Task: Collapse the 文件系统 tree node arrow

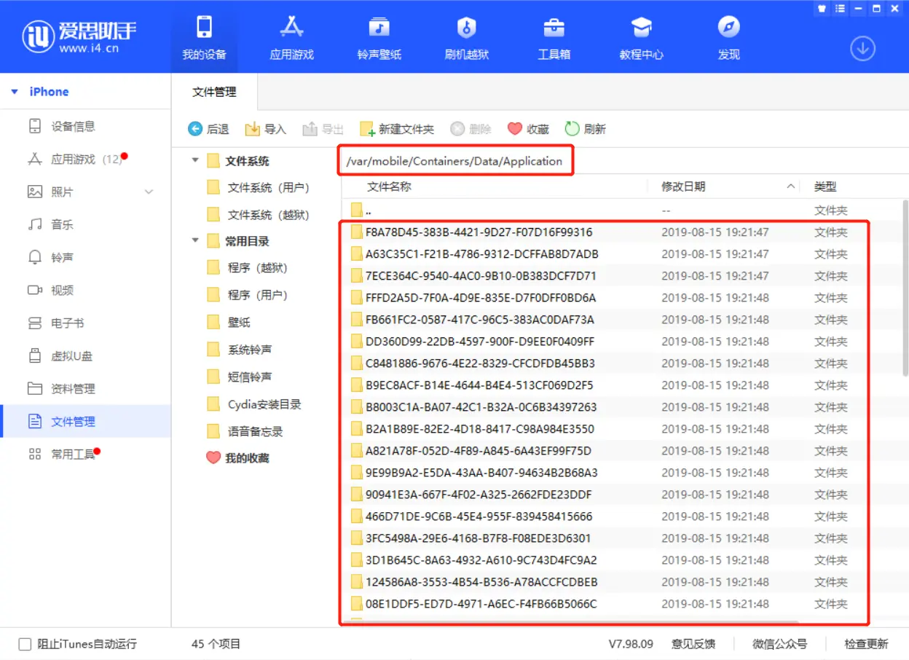Action: [195, 160]
